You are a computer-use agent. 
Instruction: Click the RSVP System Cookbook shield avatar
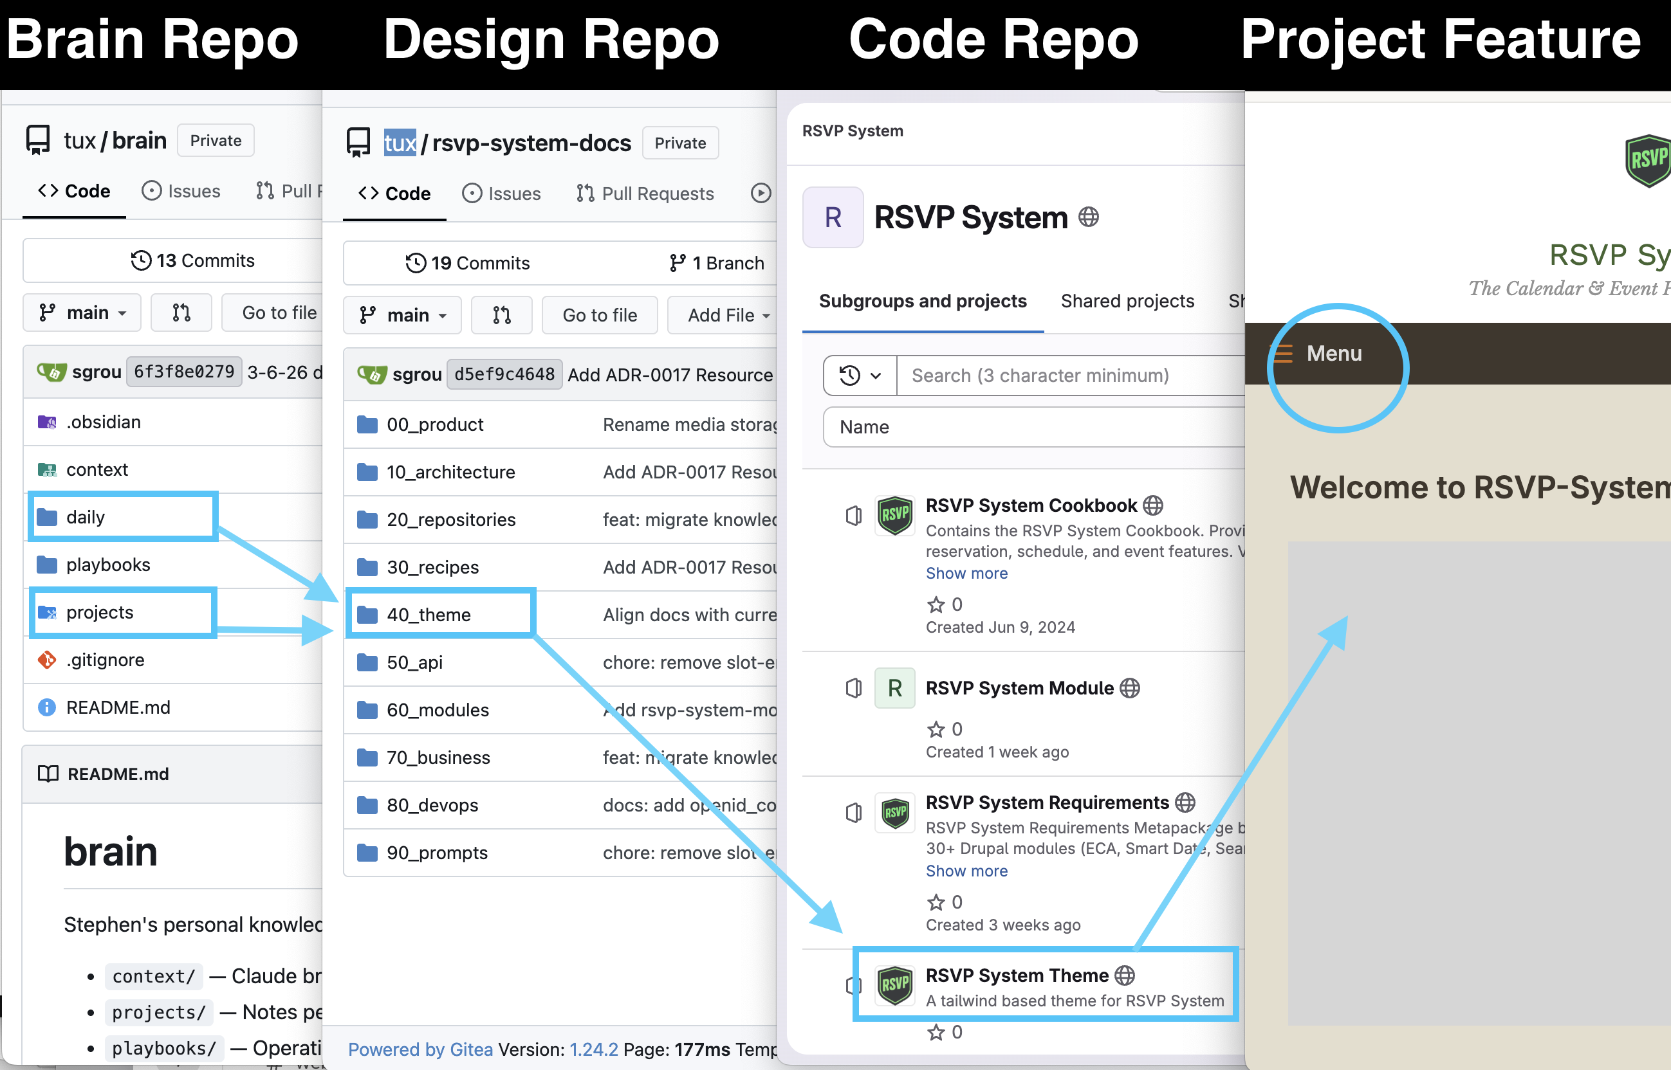tap(894, 515)
